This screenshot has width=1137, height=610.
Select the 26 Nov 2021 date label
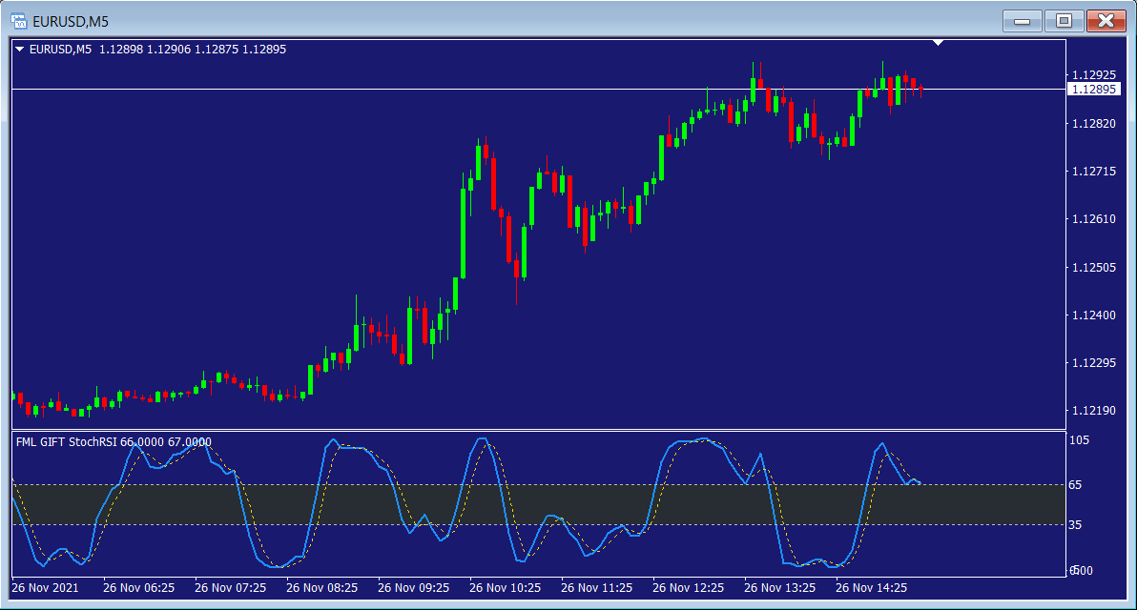point(47,588)
